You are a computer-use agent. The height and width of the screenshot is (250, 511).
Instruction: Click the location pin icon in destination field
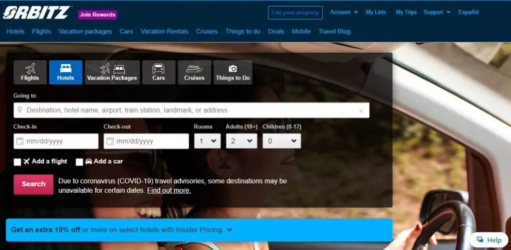coord(20,110)
